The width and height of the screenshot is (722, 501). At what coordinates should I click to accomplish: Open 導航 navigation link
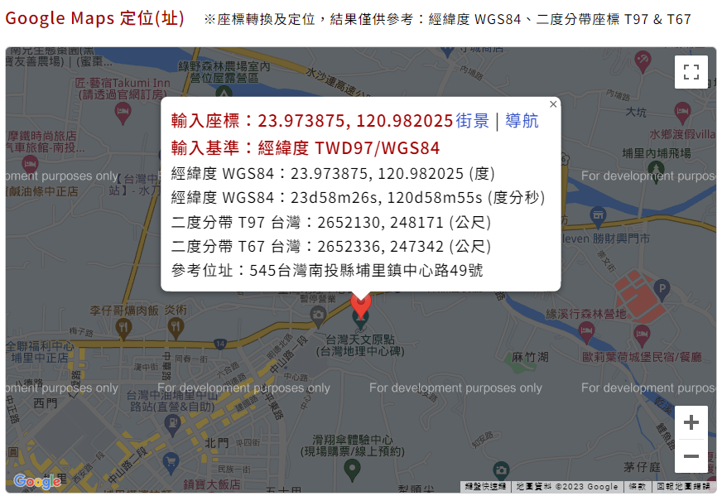tap(522, 121)
